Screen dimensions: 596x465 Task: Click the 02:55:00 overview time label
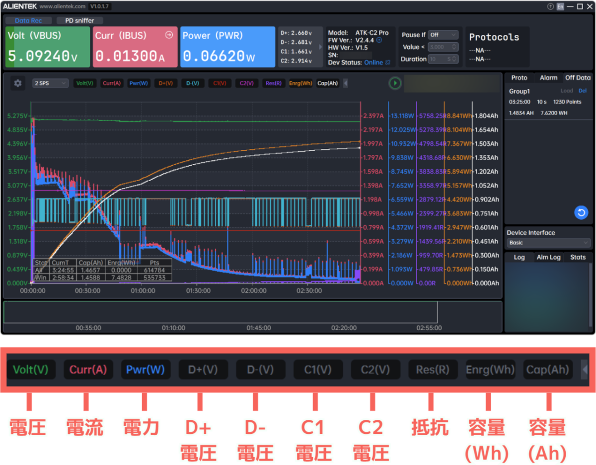[429, 328]
